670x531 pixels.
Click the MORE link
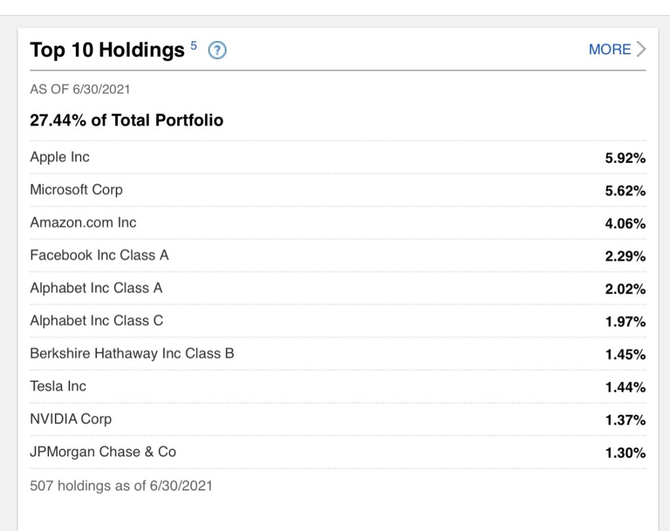point(610,50)
